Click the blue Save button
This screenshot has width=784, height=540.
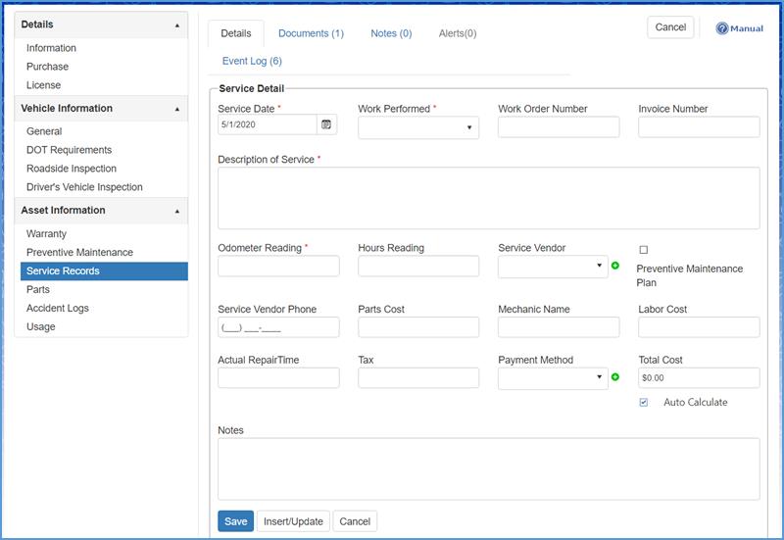pyautogui.click(x=235, y=521)
